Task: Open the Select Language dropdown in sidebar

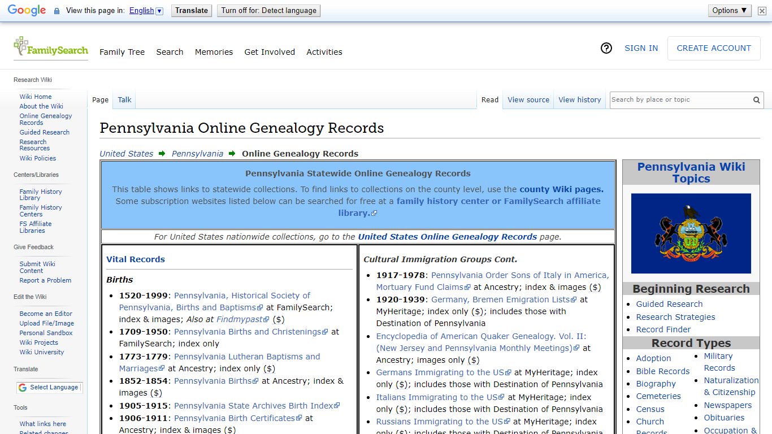Action: pyautogui.click(x=49, y=388)
